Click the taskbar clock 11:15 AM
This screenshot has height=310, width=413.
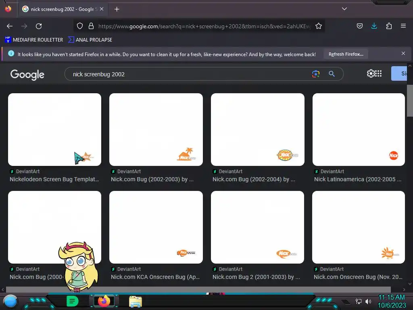[392, 297]
